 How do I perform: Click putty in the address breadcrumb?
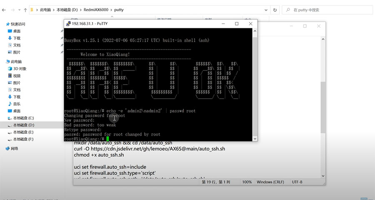point(119,10)
